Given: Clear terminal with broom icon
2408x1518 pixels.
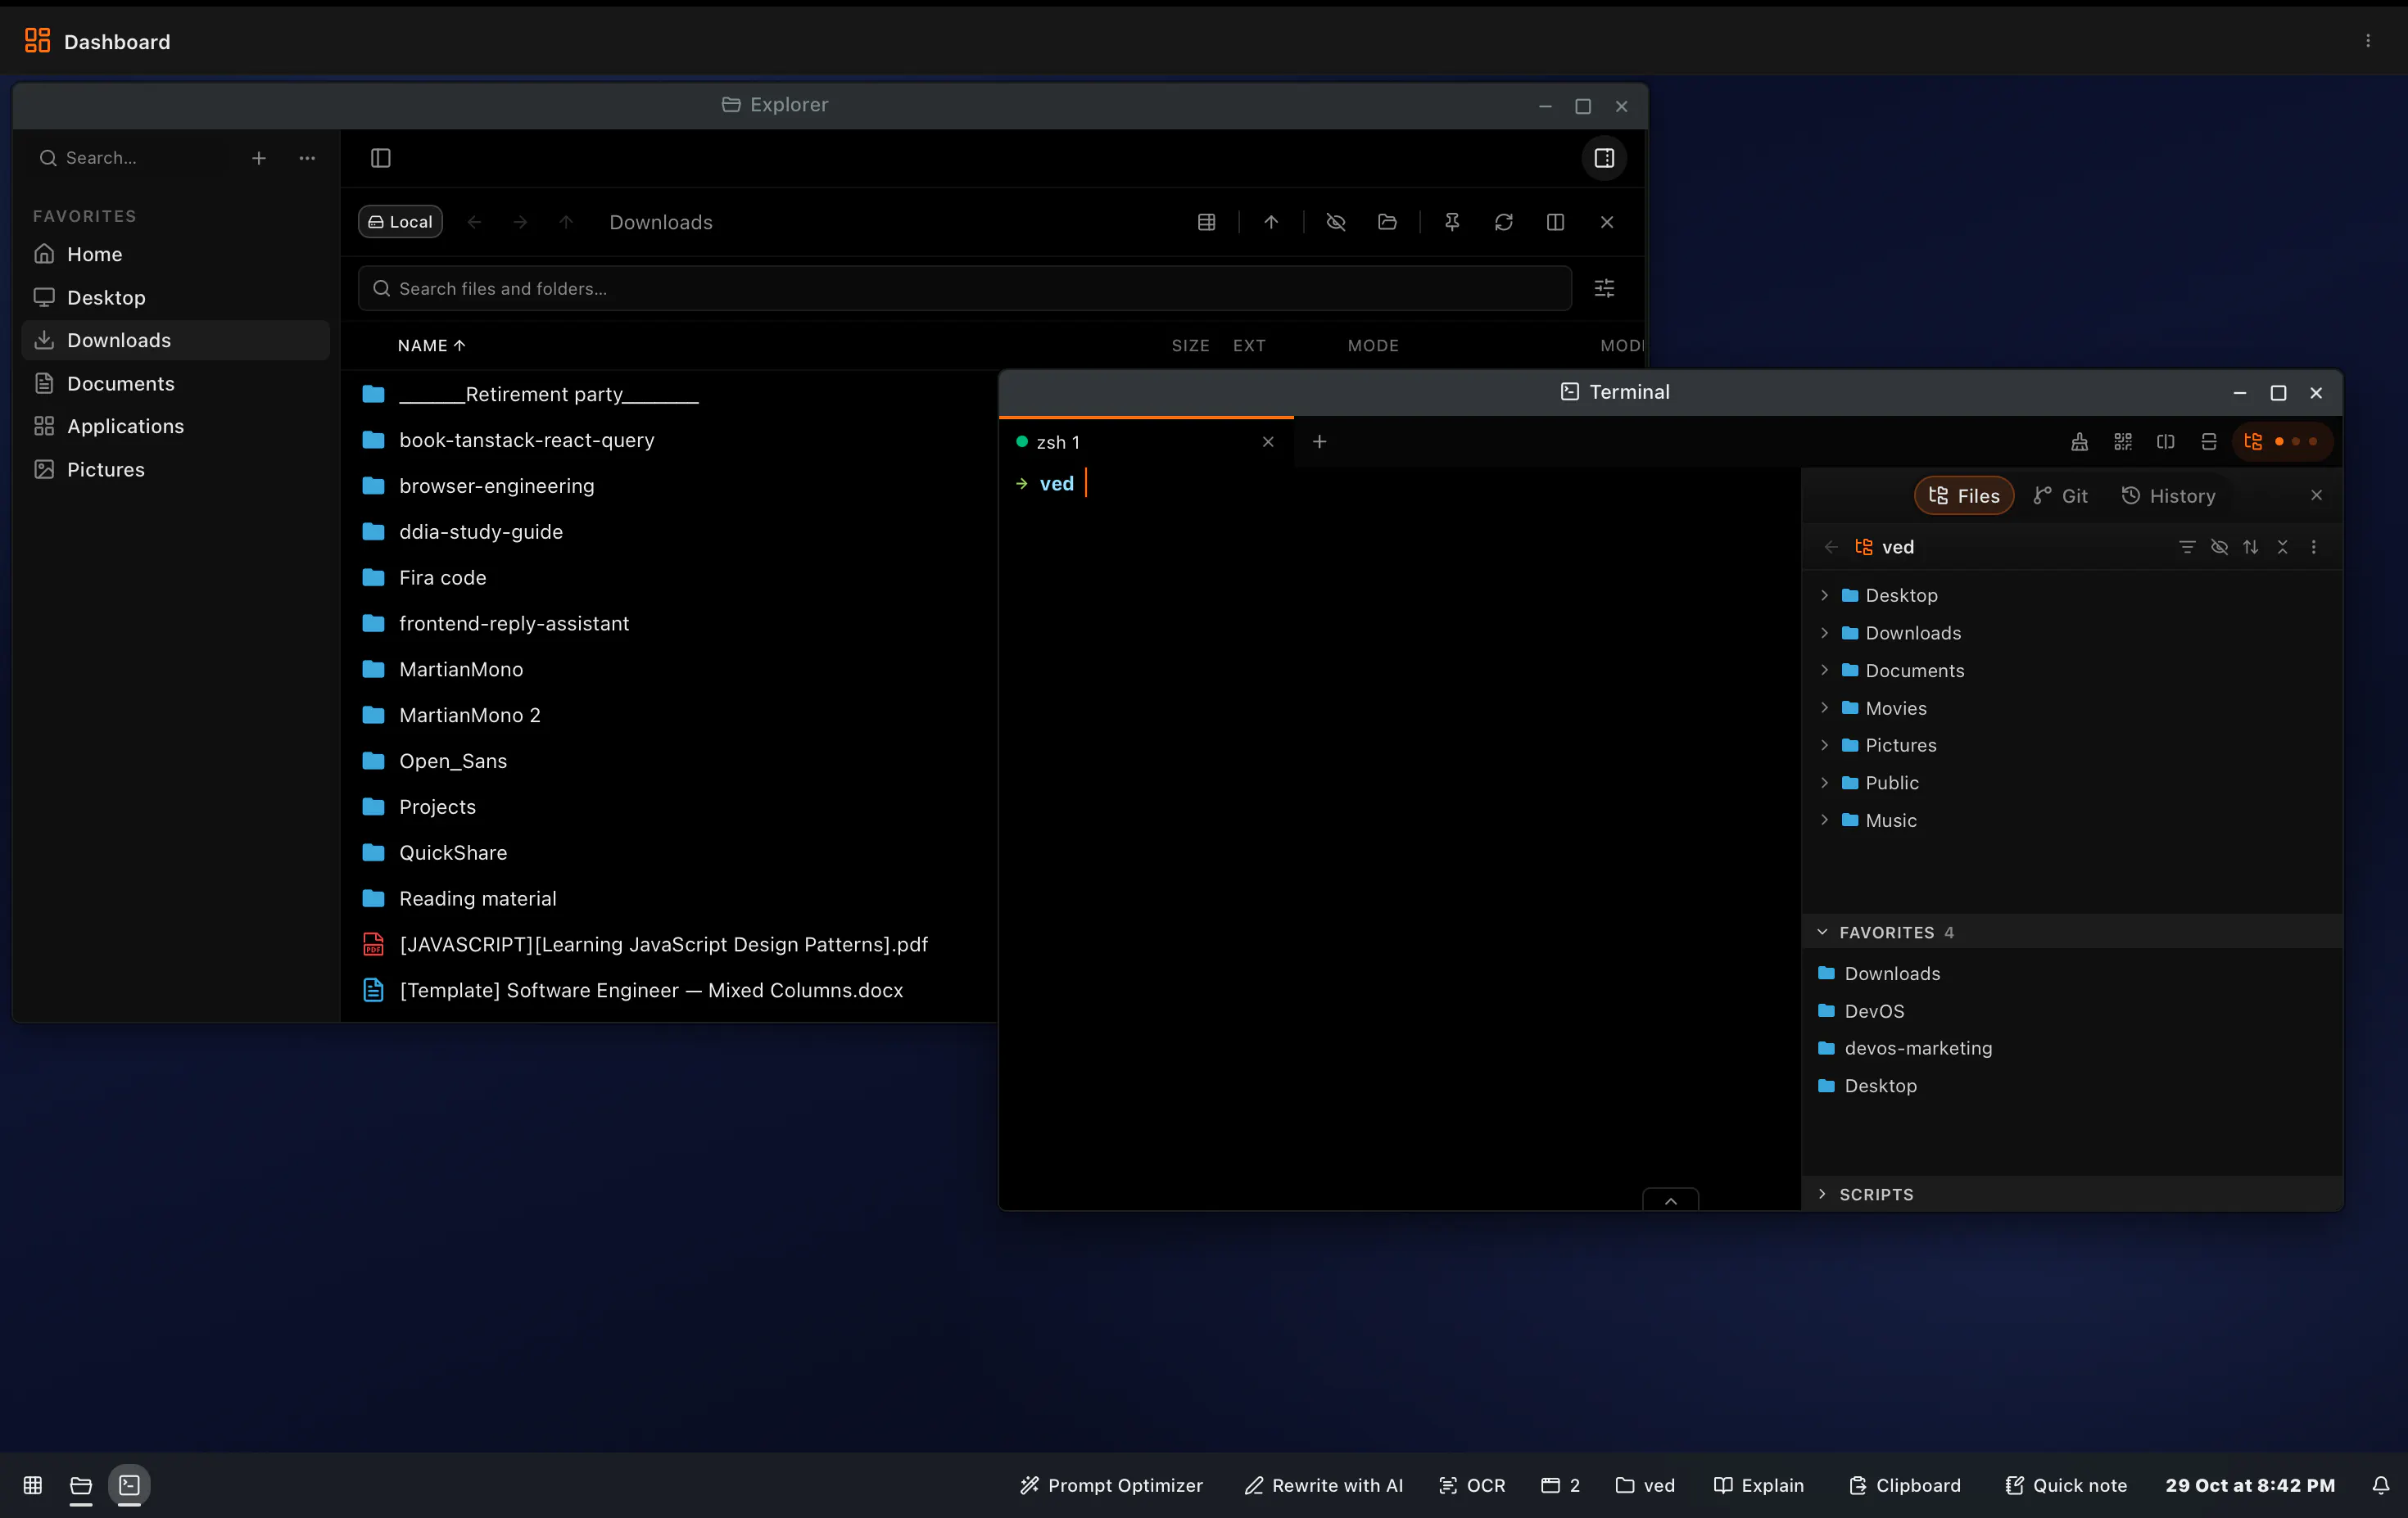Looking at the screenshot, I should [x=2079, y=441].
